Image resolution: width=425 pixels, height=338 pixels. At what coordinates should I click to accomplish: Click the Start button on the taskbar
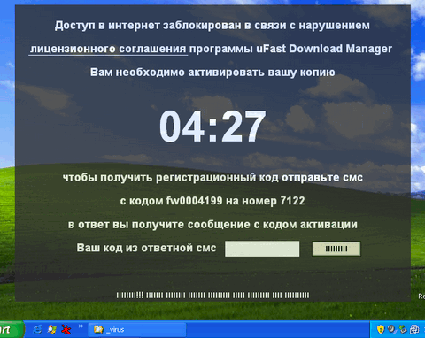click(x=12, y=329)
